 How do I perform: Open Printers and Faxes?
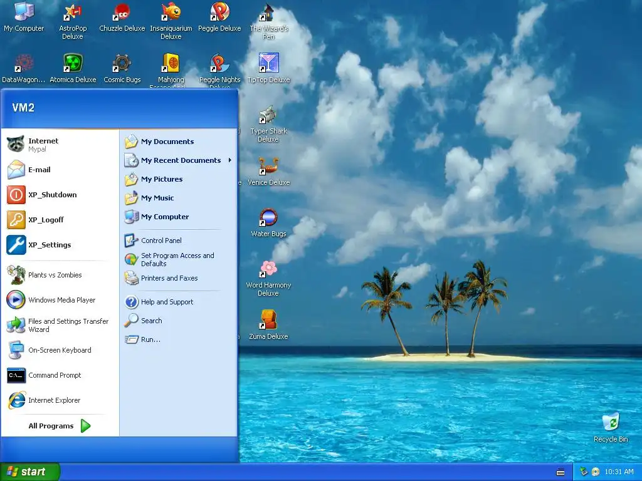[179, 278]
